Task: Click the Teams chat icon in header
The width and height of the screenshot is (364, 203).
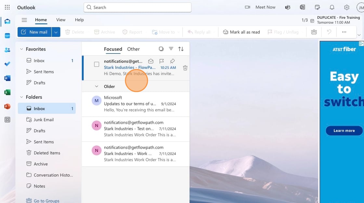Action: [x=288, y=7]
